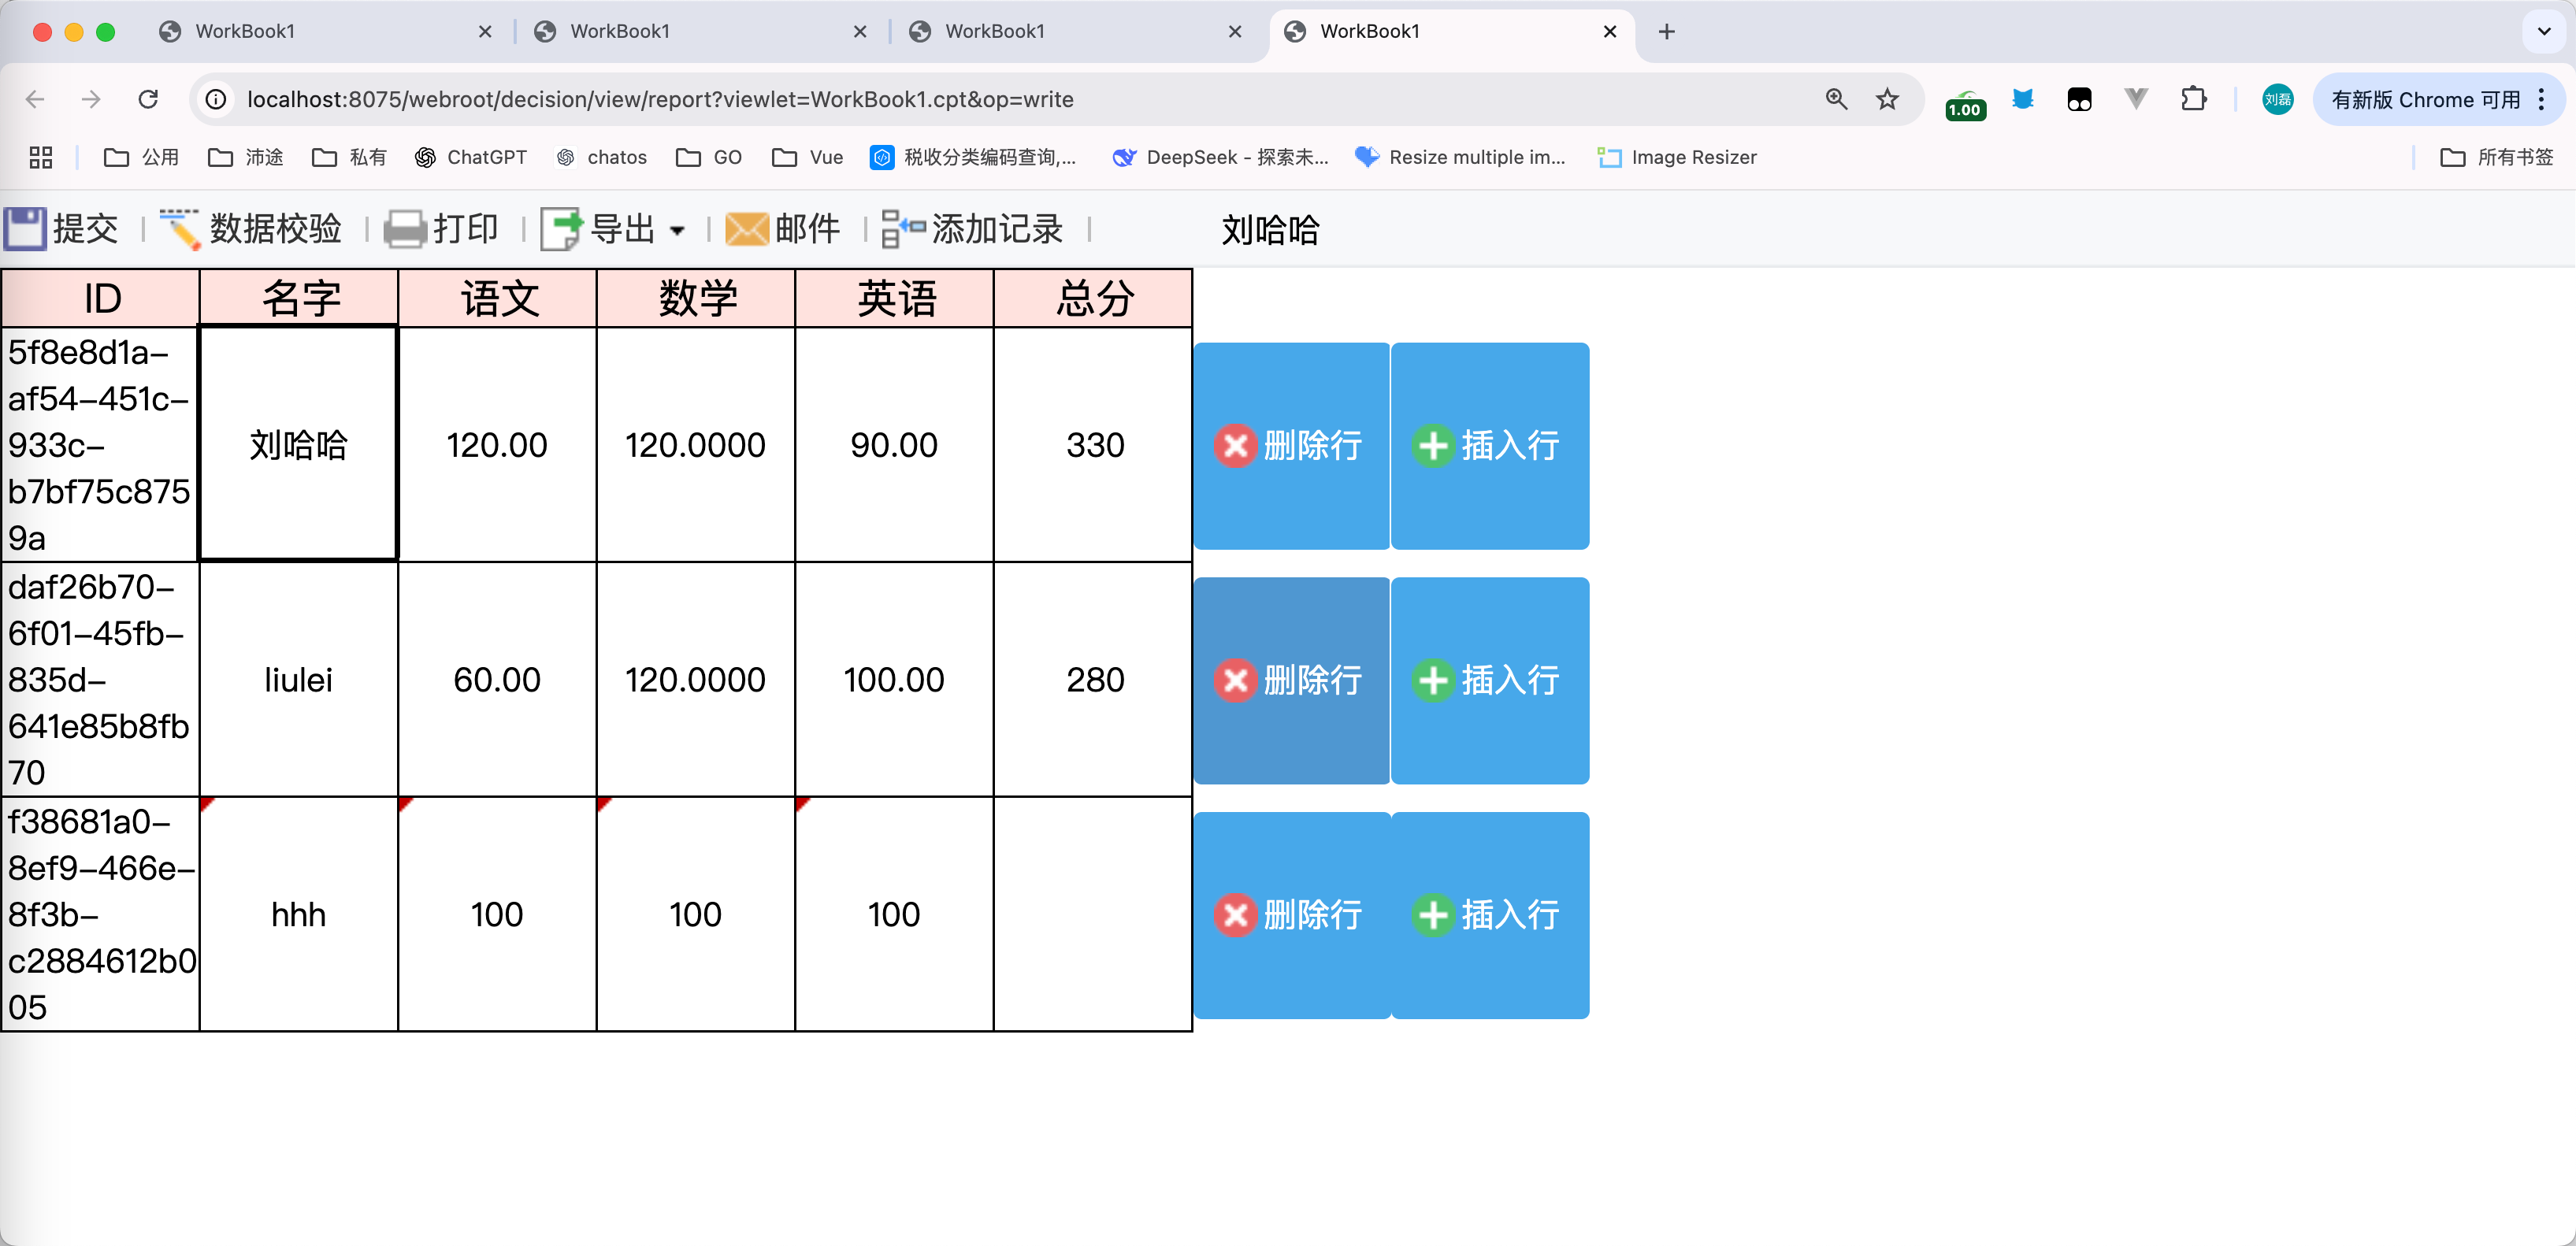Click the 总分 column header
Viewport: 2576px width, 1246px height.
(1093, 298)
